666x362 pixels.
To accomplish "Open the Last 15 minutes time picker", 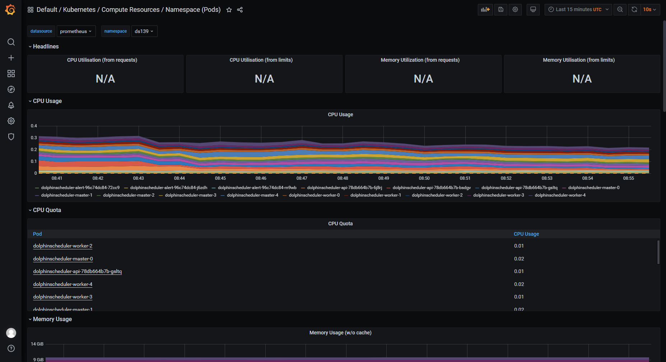I will point(578,10).
